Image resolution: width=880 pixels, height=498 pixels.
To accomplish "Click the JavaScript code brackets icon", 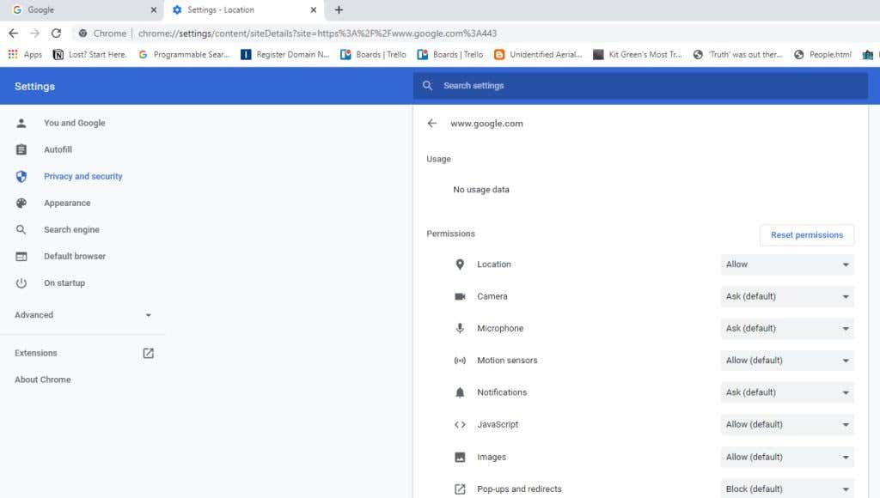I will pos(460,424).
